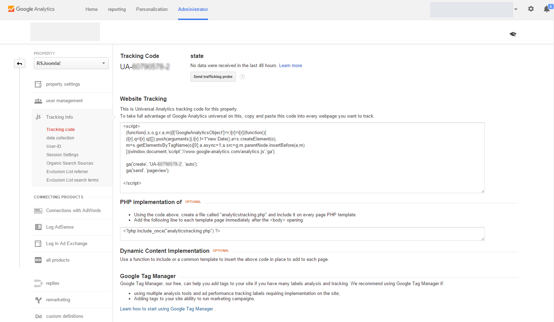Image resolution: width=554 pixels, height=322 pixels.
Task: Click the Google Tag Manager heading
Action: tap(148, 276)
